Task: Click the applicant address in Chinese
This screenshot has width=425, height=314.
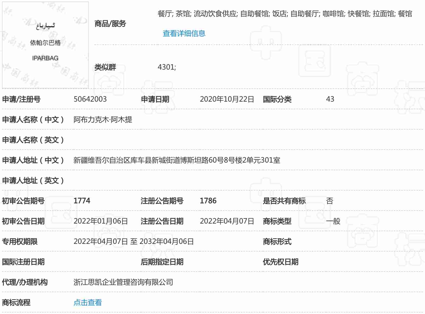Action: (177, 160)
